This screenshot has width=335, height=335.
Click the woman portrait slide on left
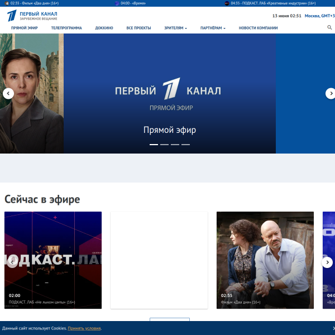[x=32, y=93]
